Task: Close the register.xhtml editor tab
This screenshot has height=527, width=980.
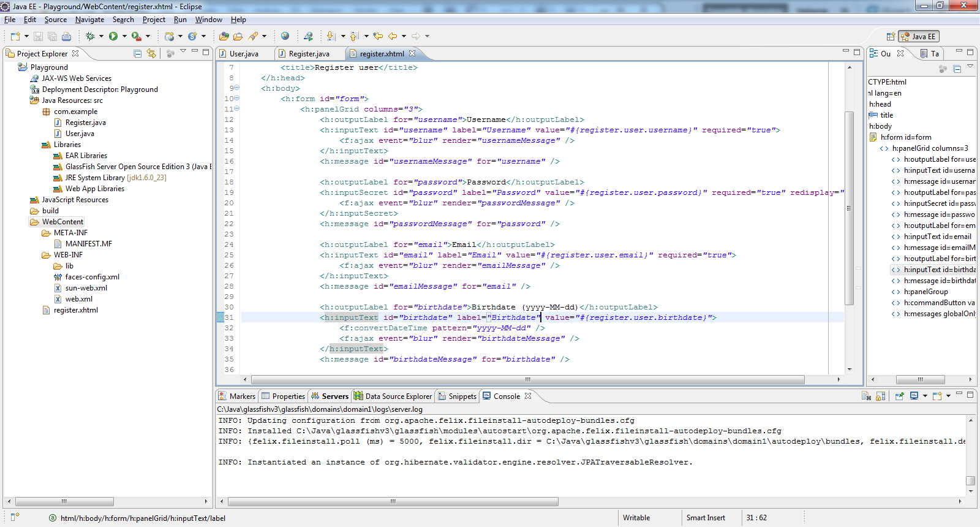Action: [x=412, y=53]
